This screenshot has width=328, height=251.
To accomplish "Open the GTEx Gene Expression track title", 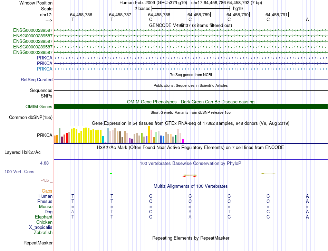I will click(x=191, y=123).
